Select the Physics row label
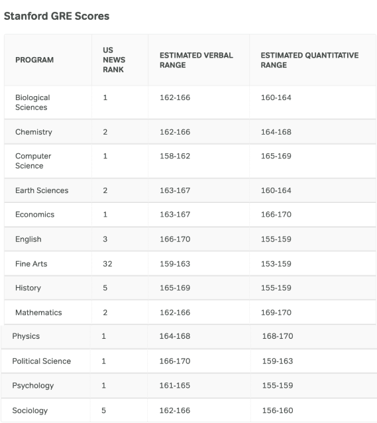 pyautogui.click(x=26, y=336)
